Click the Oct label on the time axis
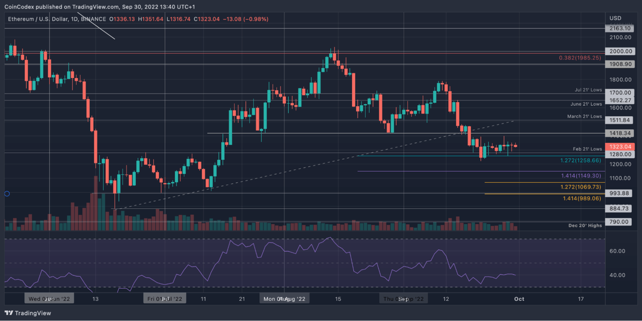This screenshot has width=642, height=321. point(519,298)
